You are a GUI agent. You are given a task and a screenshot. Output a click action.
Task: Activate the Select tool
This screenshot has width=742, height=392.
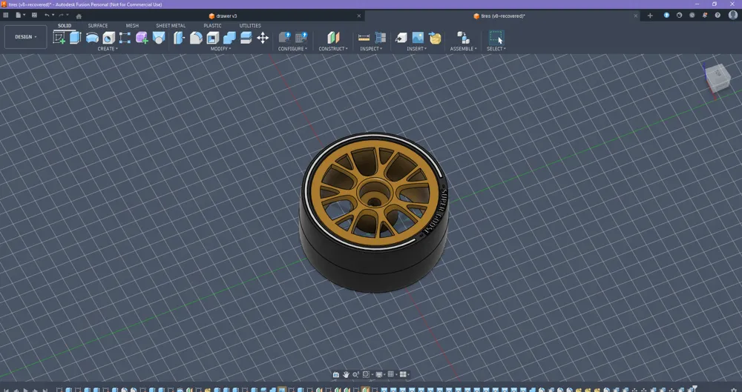(496, 38)
